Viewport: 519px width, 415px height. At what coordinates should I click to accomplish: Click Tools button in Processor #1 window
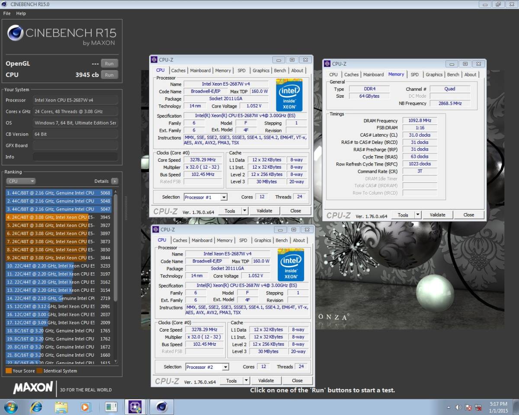230,211
